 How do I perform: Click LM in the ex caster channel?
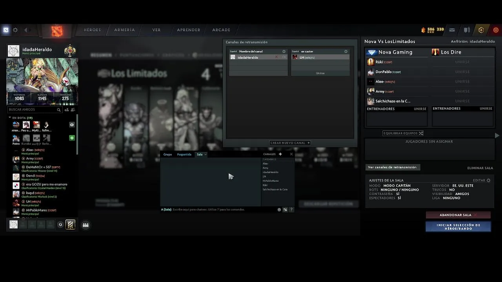click(320, 58)
